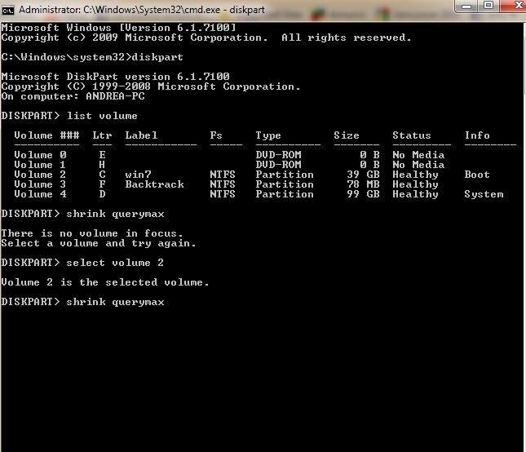Click drive letter 'E' in Ltr column

pyautogui.click(x=102, y=155)
